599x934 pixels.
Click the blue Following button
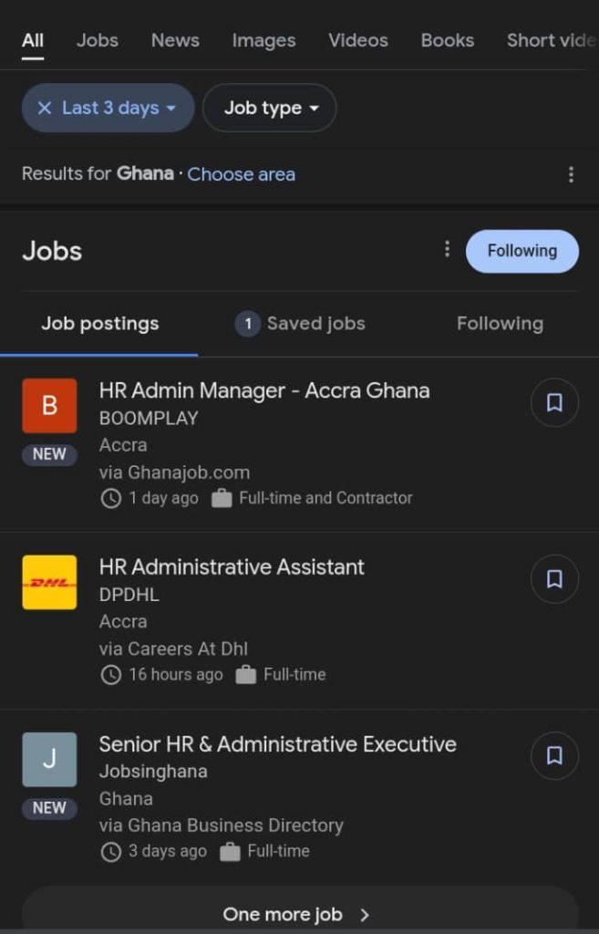(522, 251)
